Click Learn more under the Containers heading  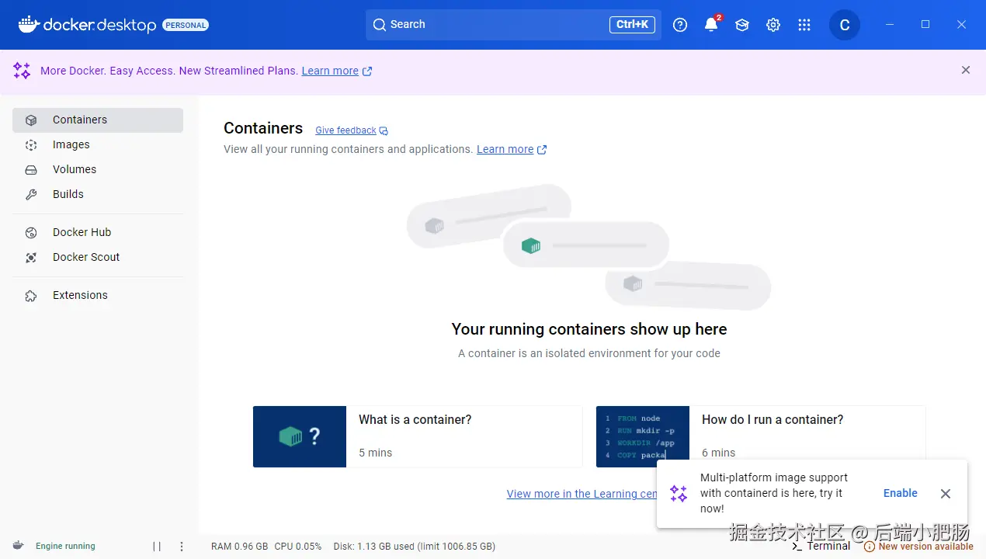[505, 149]
